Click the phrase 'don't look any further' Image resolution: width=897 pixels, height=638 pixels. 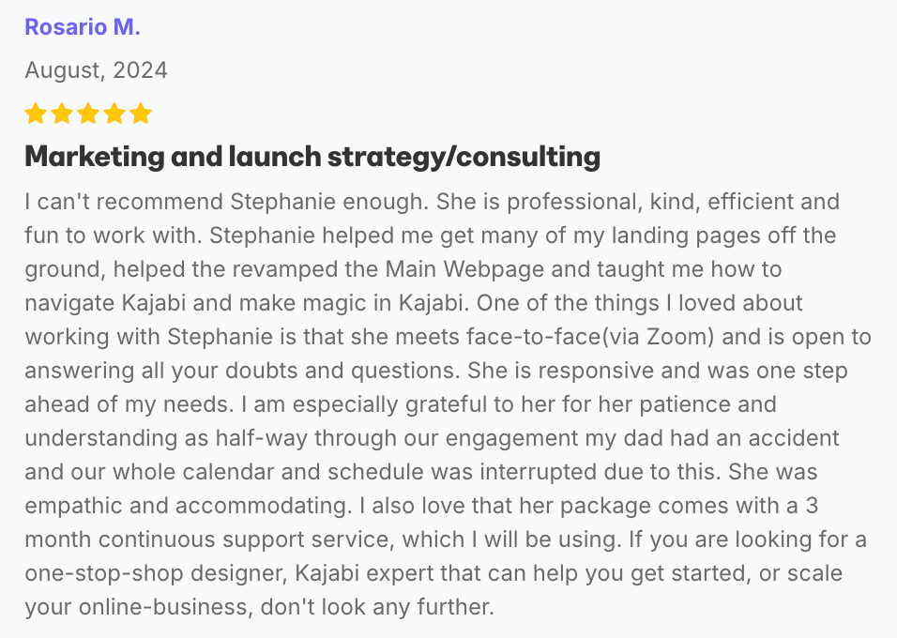click(377, 607)
